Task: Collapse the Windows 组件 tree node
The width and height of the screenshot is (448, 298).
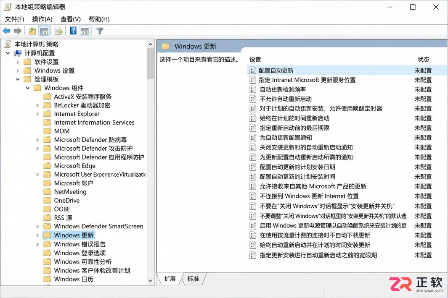Action: (x=28, y=88)
